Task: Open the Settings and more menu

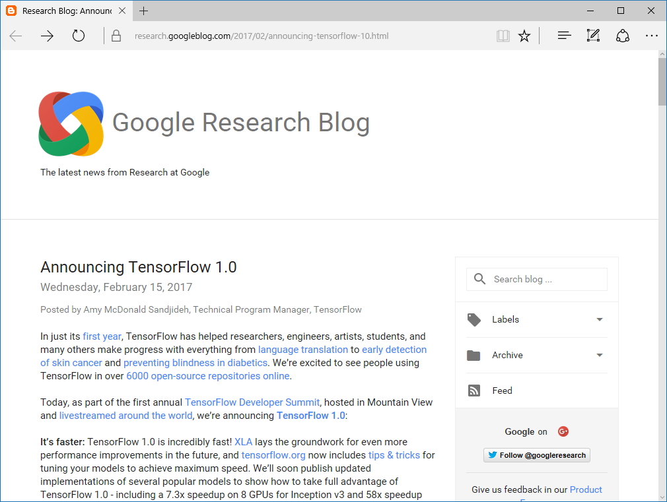Action: click(x=652, y=36)
